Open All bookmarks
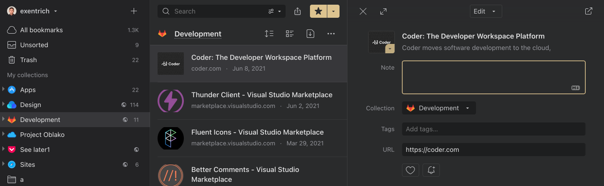The image size is (604, 186). [75, 30]
